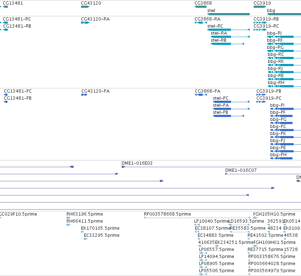Viewport: 301px width, 276px height.
Task: Select the bbg-RF transcript
Action: 284,44
